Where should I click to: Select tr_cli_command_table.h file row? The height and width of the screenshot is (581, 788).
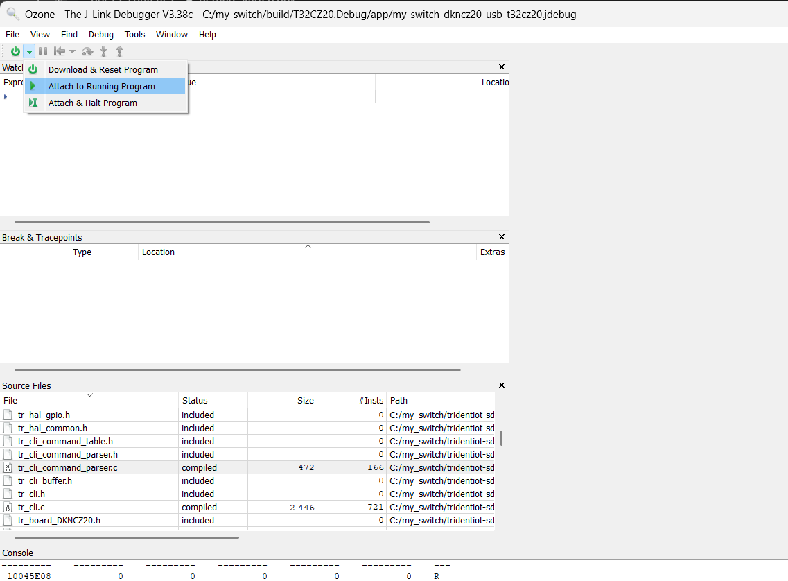point(247,441)
